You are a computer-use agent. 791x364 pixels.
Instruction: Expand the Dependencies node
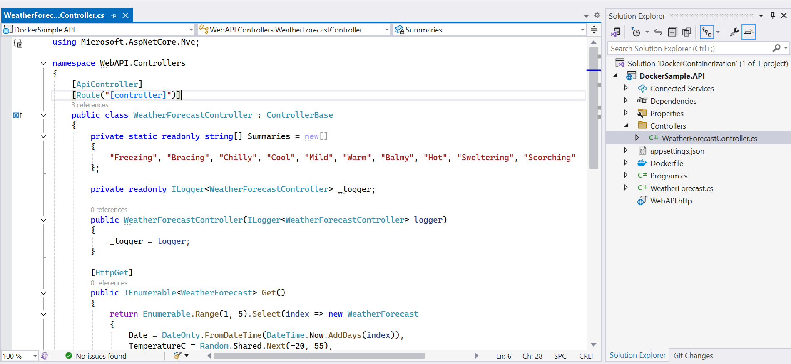point(626,101)
